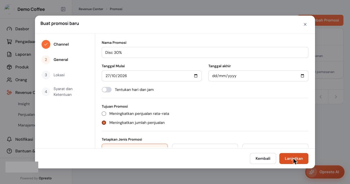Screen dimensions: 350x184
Task: Open Insight submenu item
Action: 24,104
